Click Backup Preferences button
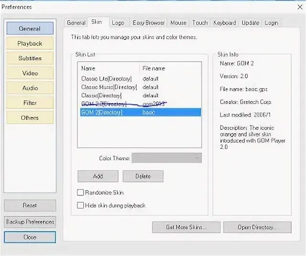 [x=30, y=222]
